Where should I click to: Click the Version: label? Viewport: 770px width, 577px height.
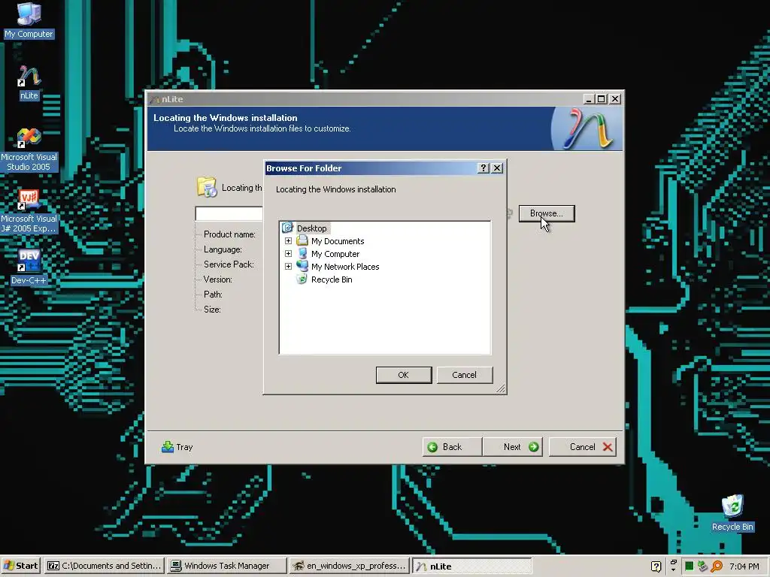click(217, 279)
